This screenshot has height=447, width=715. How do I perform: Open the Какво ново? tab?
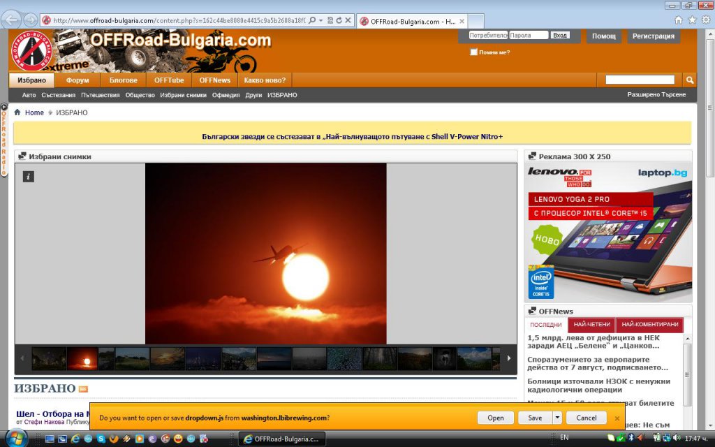(265, 80)
